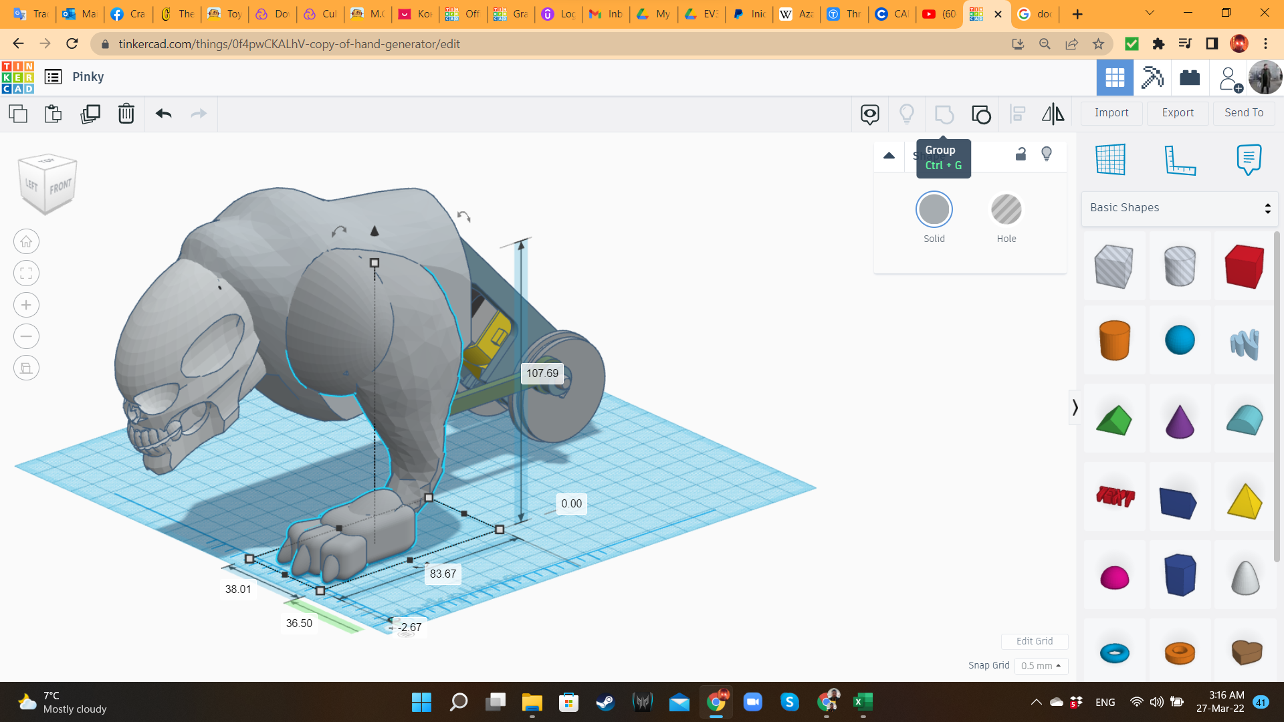This screenshot has width=1284, height=722.
Task: Click the Mirror tool icon
Action: click(1053, 114)
